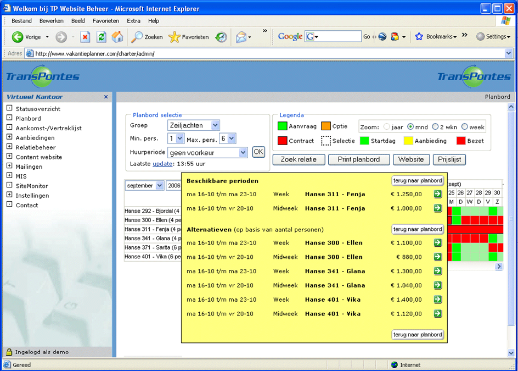This screenshot has height=371, width=518.
Task: Select the '2 wkn' zoom option
Action: [x=435, y=127]
